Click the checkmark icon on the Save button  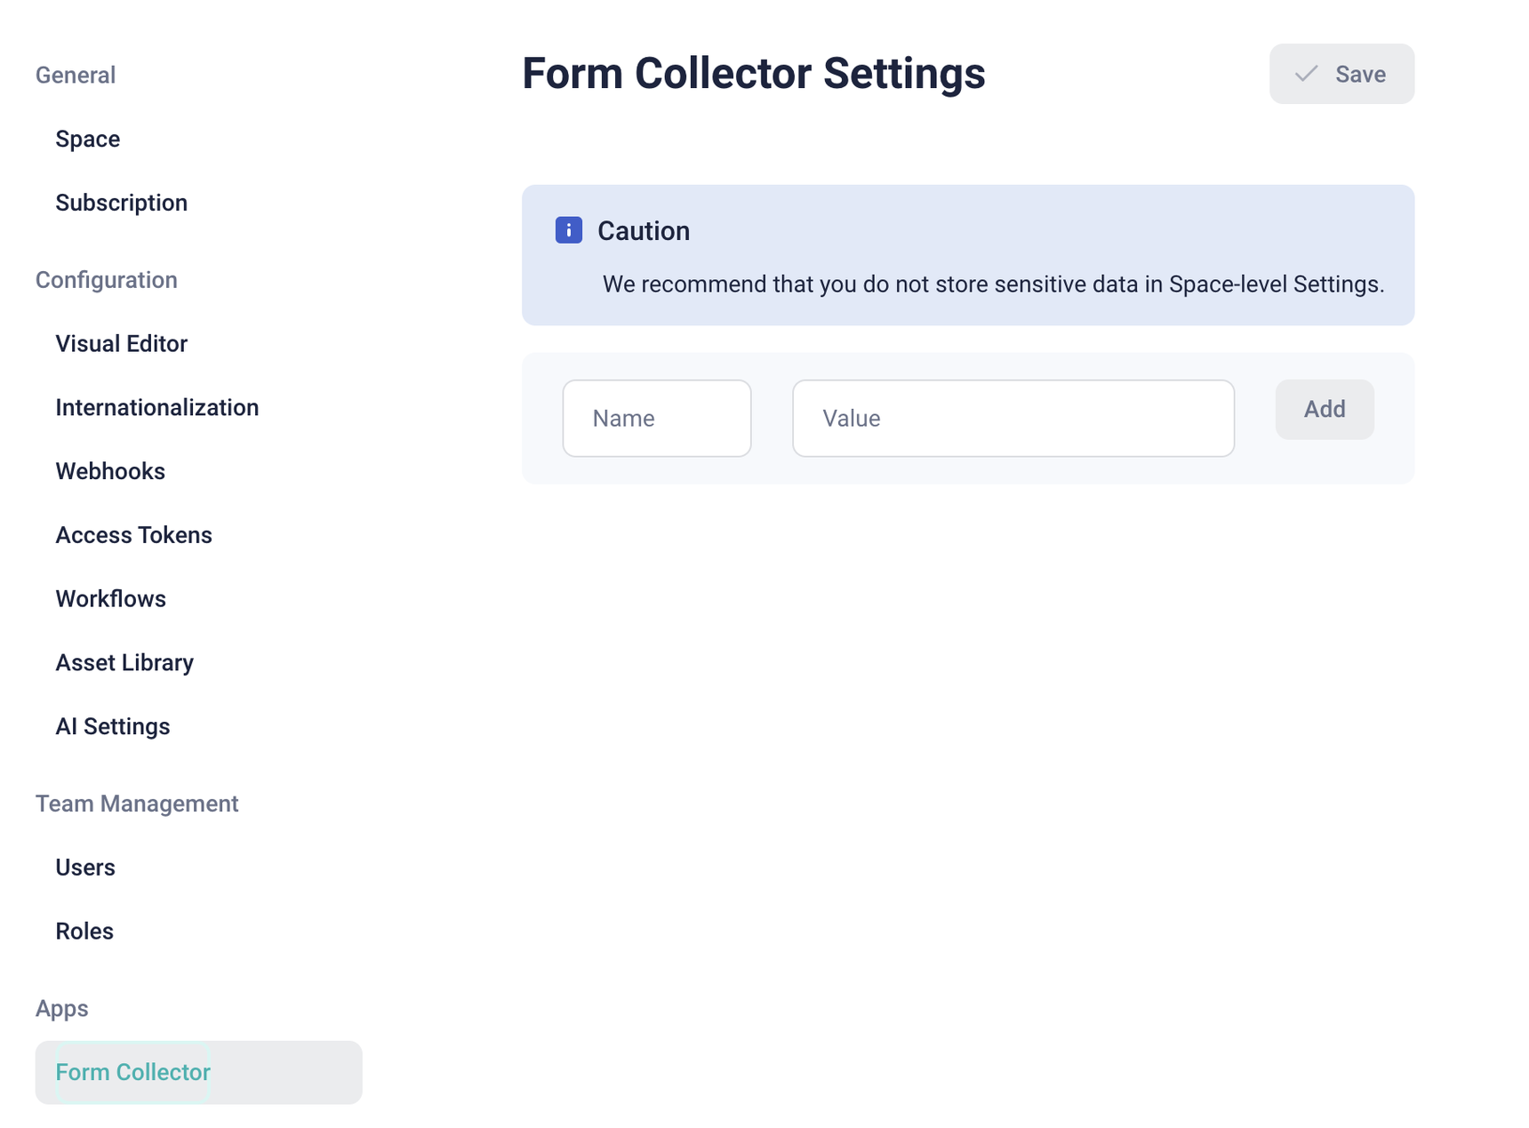(x=1304, y=74)
